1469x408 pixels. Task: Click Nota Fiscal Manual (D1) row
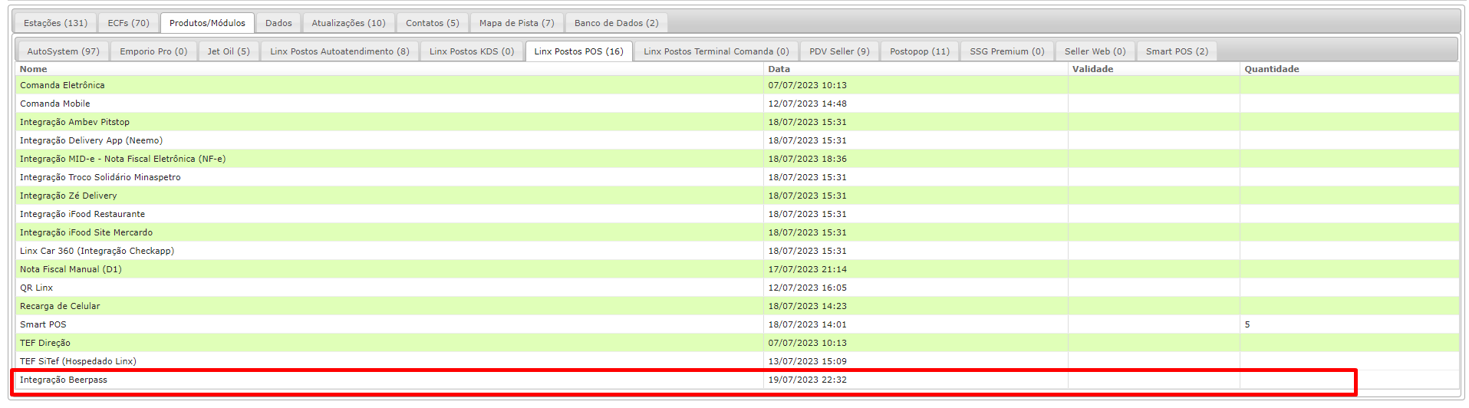coord(737,269)
